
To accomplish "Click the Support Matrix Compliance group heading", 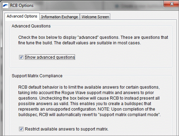I will 37,76.
